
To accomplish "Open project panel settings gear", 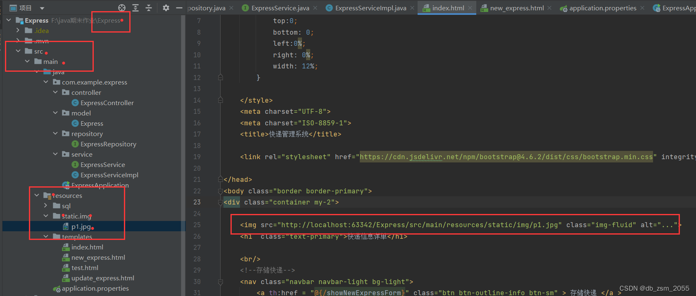I will coord(166,8).
